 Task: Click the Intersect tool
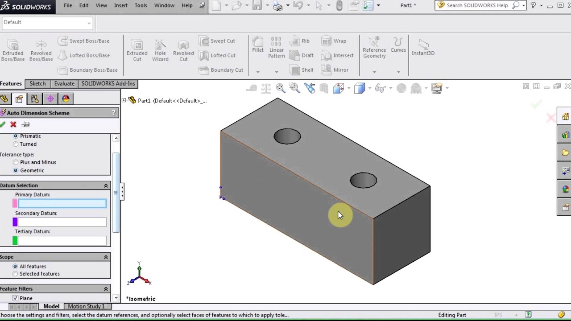tap(337, 55)
